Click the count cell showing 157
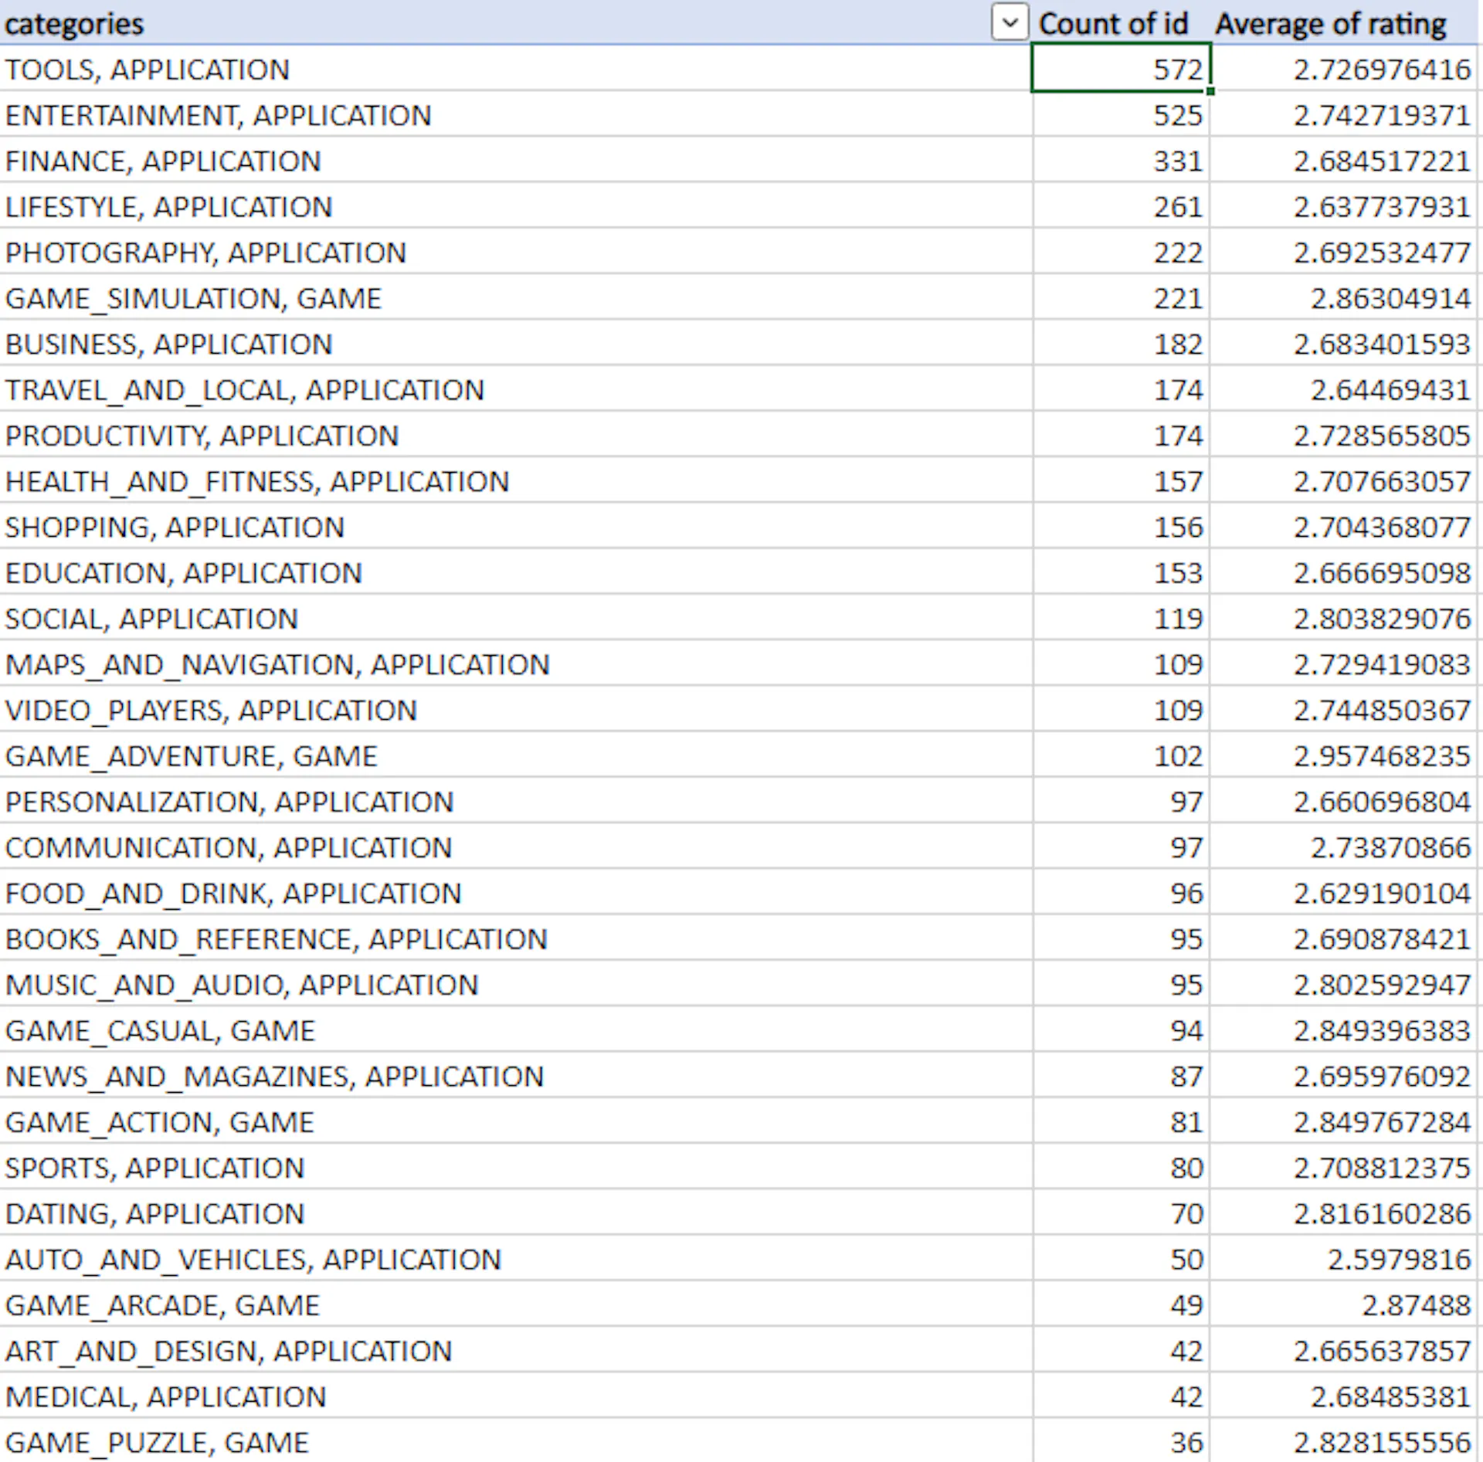1483x1462 pixels. [x=1121, y=481]
